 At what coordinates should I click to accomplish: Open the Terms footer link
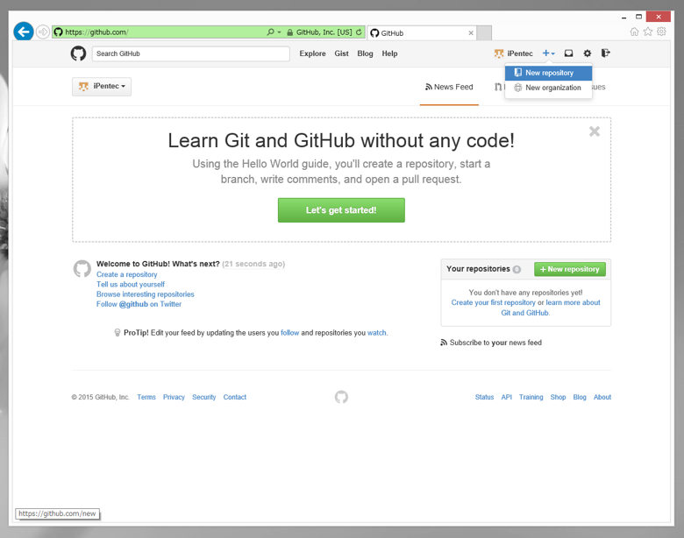[146, 397]
